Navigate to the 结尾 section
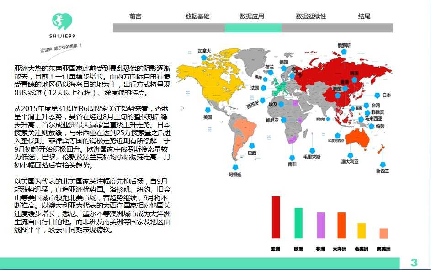The image size is (431, 270). tap(364, 16)
